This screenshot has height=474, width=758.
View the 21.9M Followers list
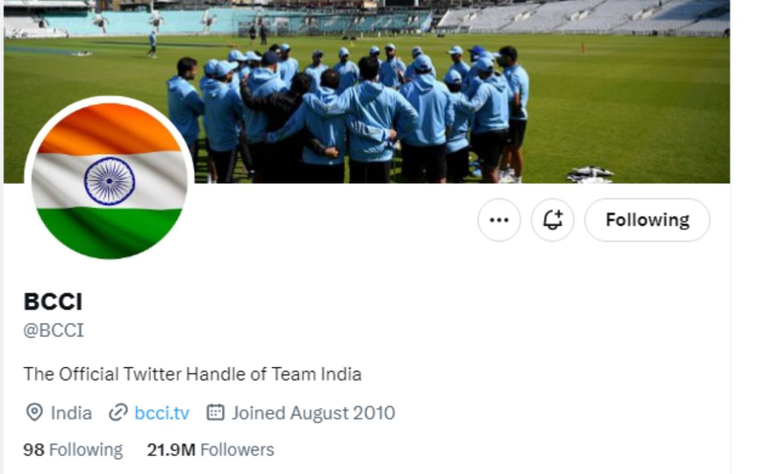point(210,450)
